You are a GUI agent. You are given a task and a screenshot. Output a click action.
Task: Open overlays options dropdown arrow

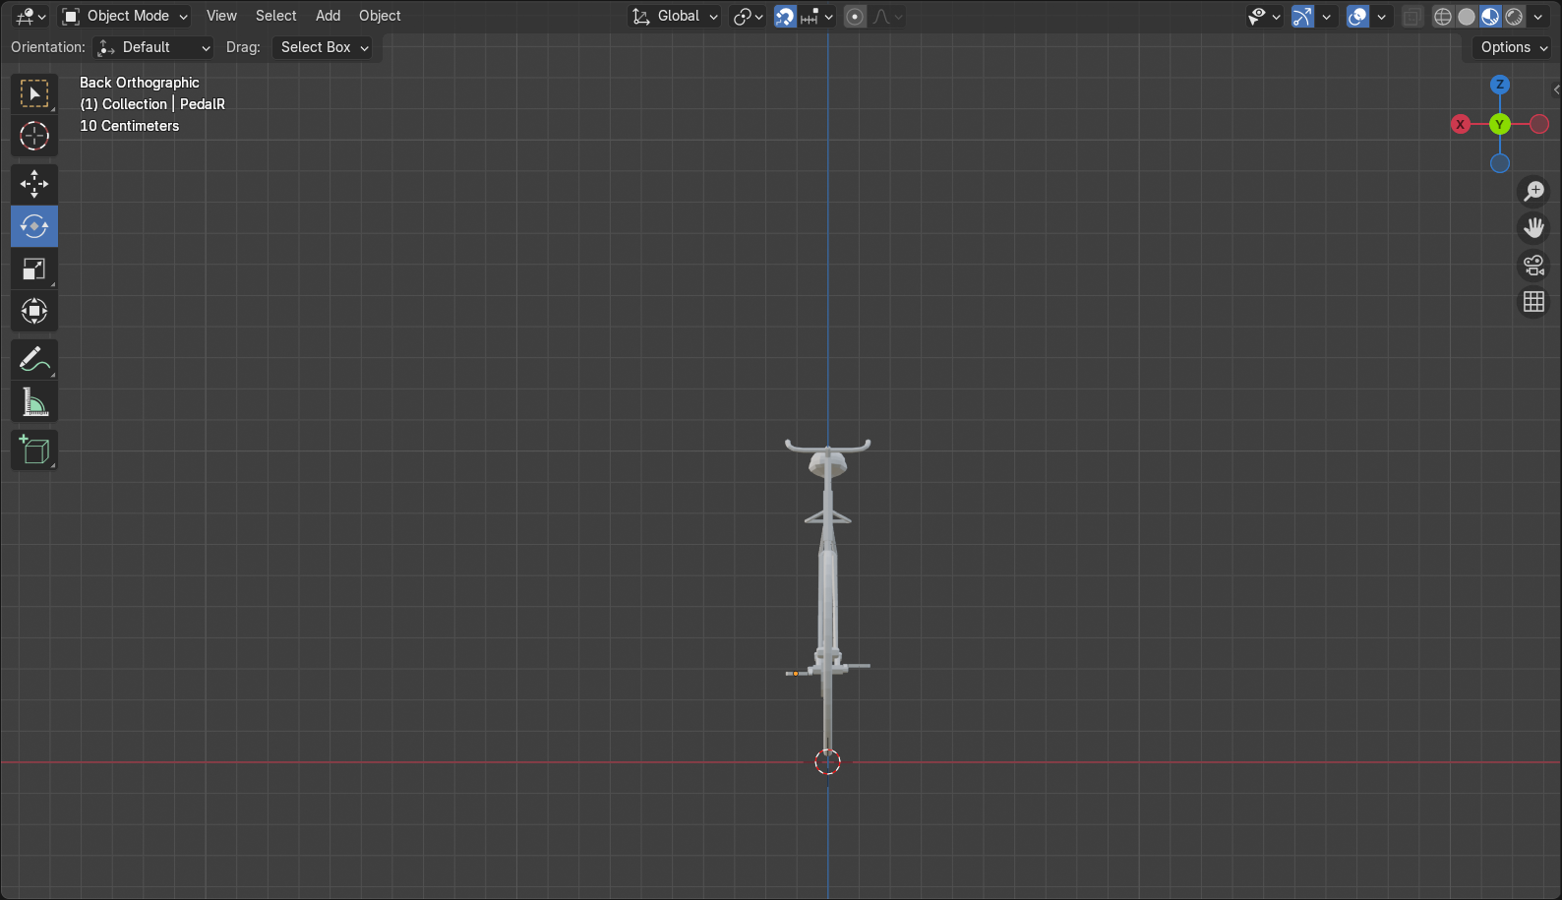click(x=1382, y=16)
